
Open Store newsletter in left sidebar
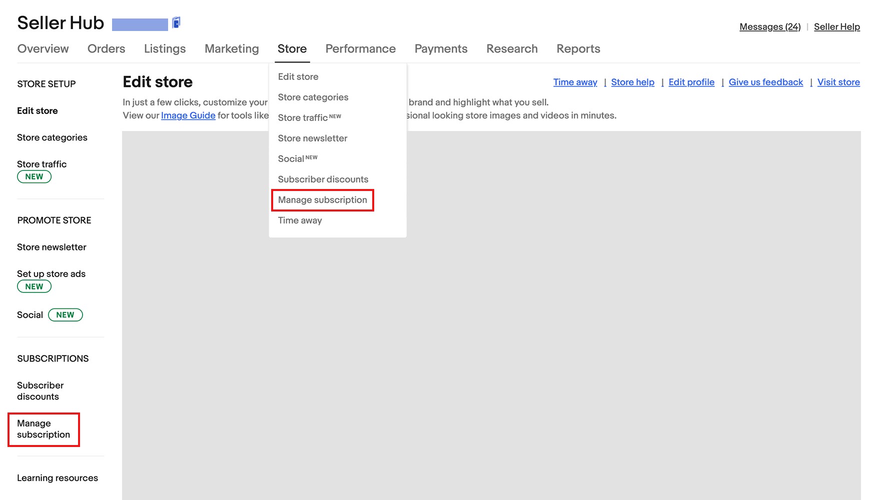coord(52,247)
